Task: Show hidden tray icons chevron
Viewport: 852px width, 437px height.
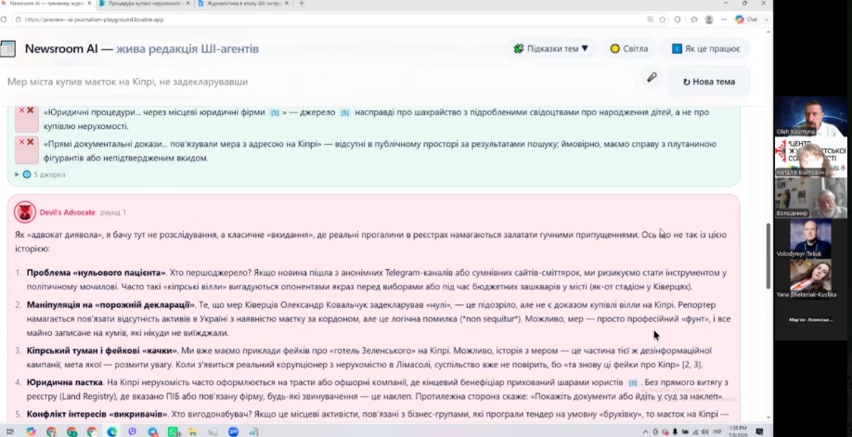Action: (645, 431)
